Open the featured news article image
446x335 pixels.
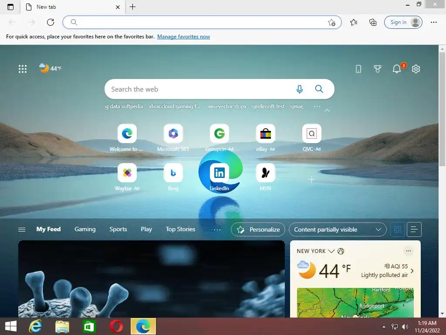(152, 279)
